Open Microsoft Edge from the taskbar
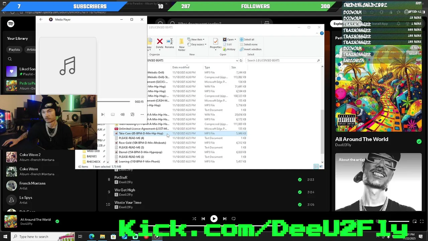 click(91, 237)
